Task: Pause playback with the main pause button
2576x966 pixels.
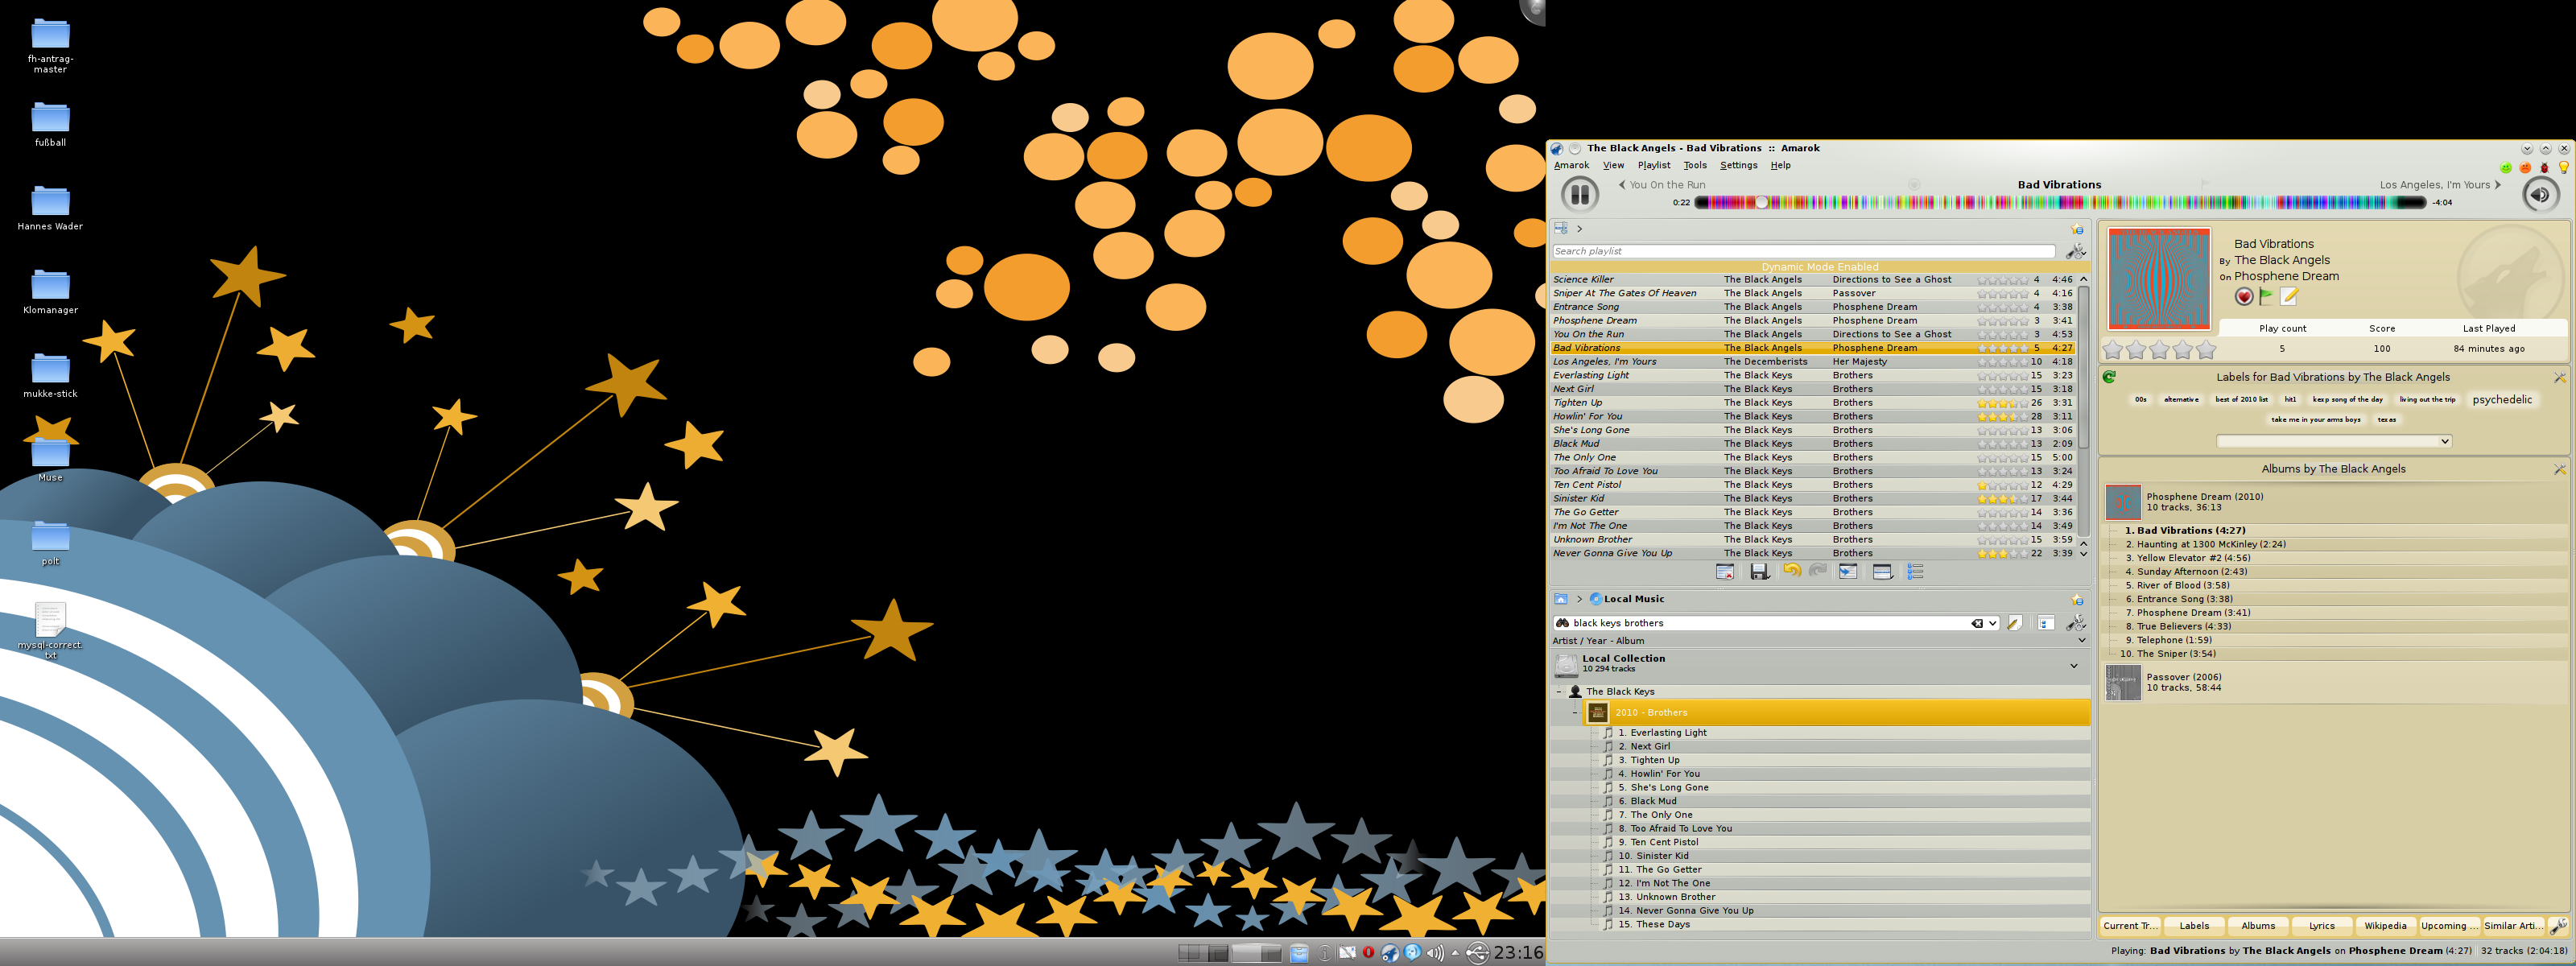Action: point(1580,194)
